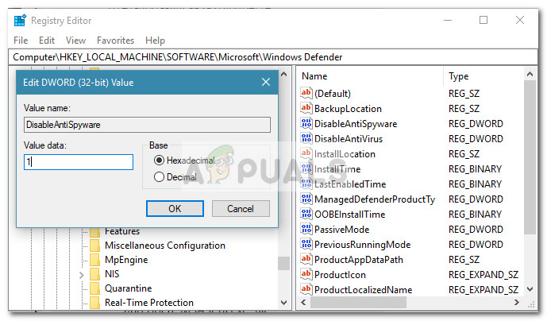547x321 pixels.
Task: Click the ProductLocalizedName string icon
Action: tap(306, 289)
